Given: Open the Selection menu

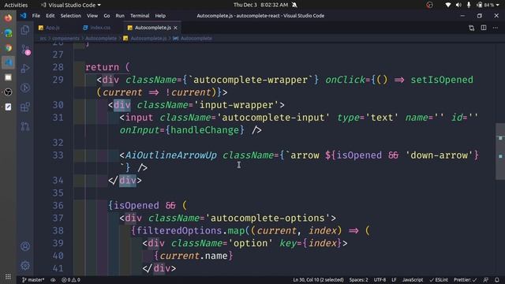Looking at the screenshot, I should [71, 16].
